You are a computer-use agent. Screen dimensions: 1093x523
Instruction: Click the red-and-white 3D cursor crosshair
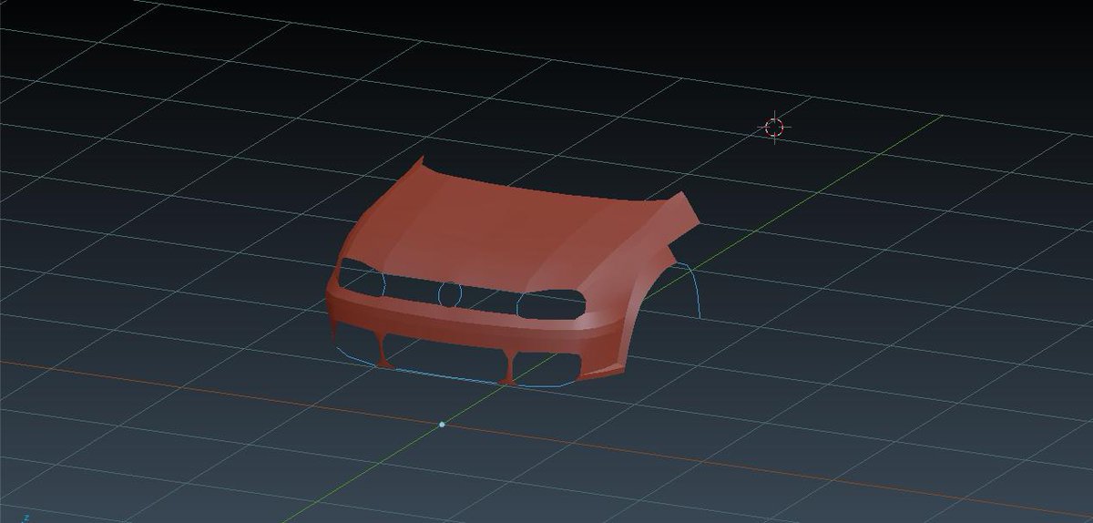(x=774, y=128)
